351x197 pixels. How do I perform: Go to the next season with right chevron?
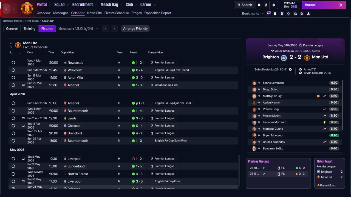coord(114,29)
